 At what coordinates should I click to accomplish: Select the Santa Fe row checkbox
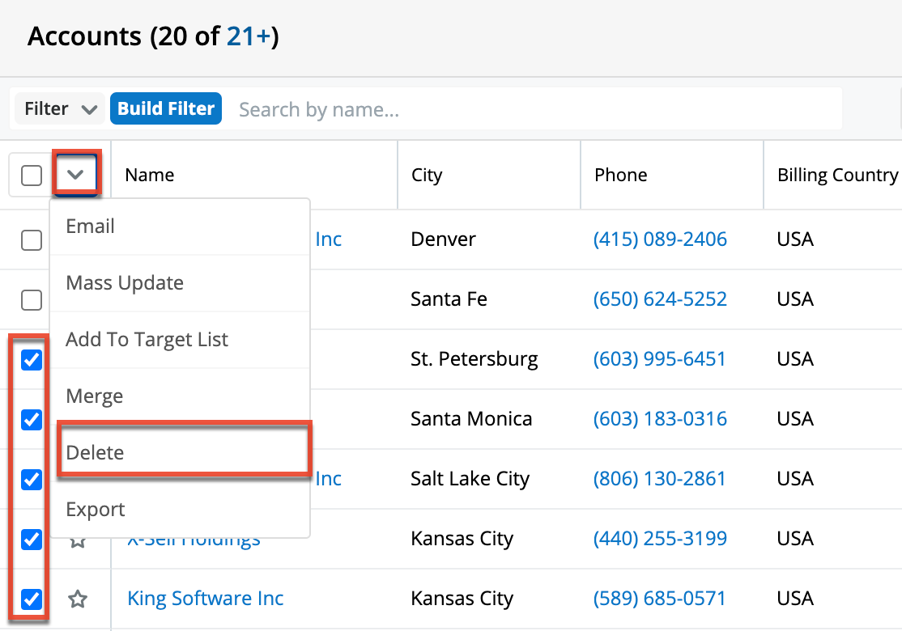coord(32,300)
